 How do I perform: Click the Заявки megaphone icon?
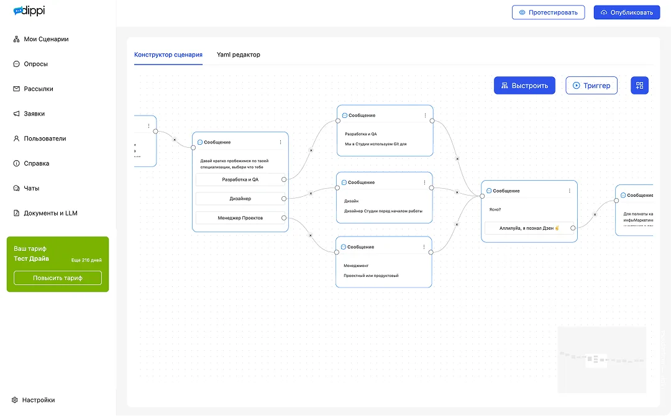tap(15, 114)
